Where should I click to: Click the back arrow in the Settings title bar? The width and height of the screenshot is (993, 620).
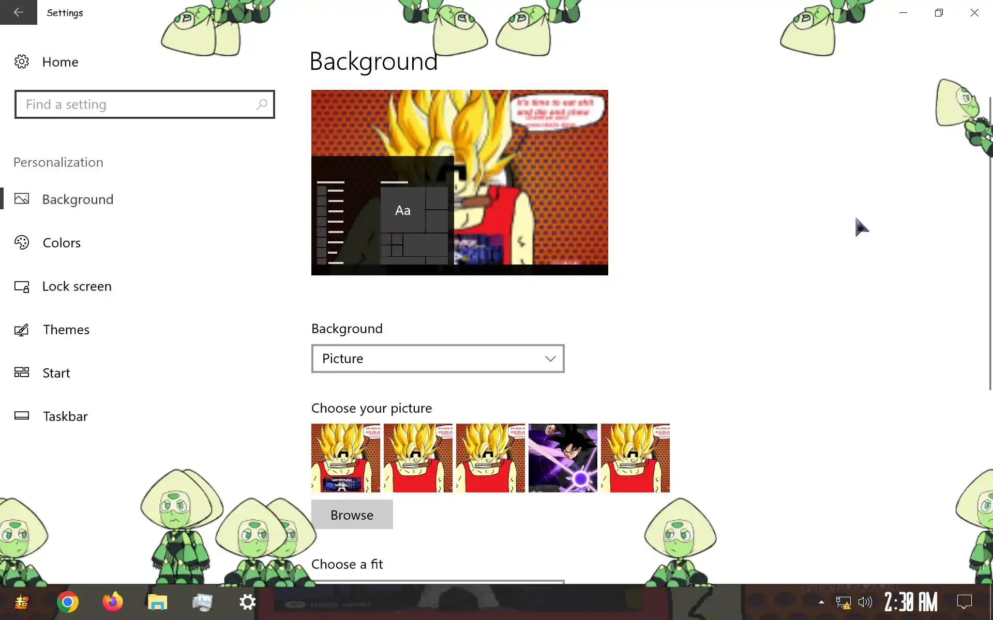(x=19, y=12)
